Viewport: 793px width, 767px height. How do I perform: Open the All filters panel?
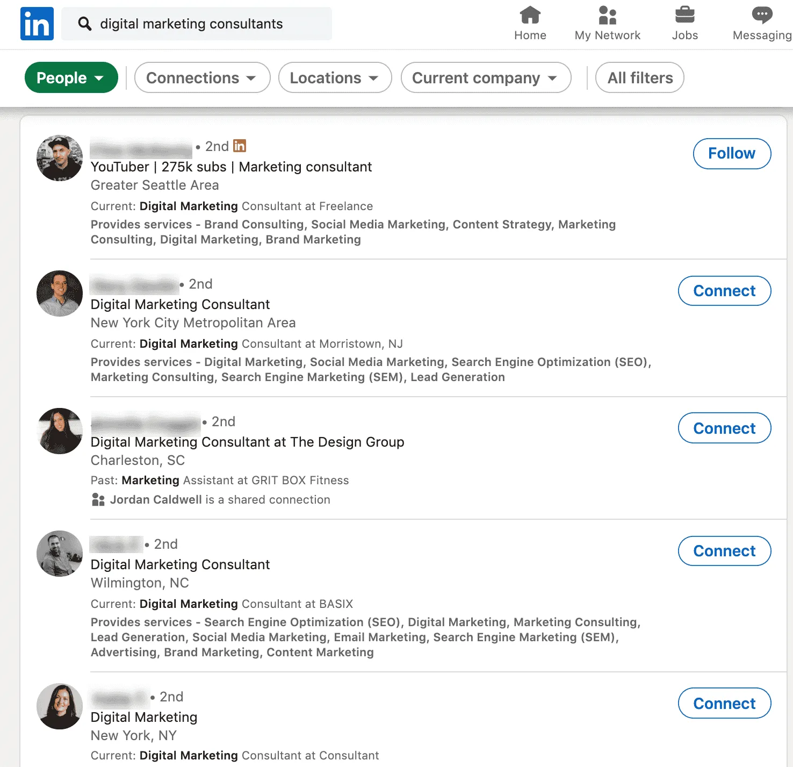(639, 77)
